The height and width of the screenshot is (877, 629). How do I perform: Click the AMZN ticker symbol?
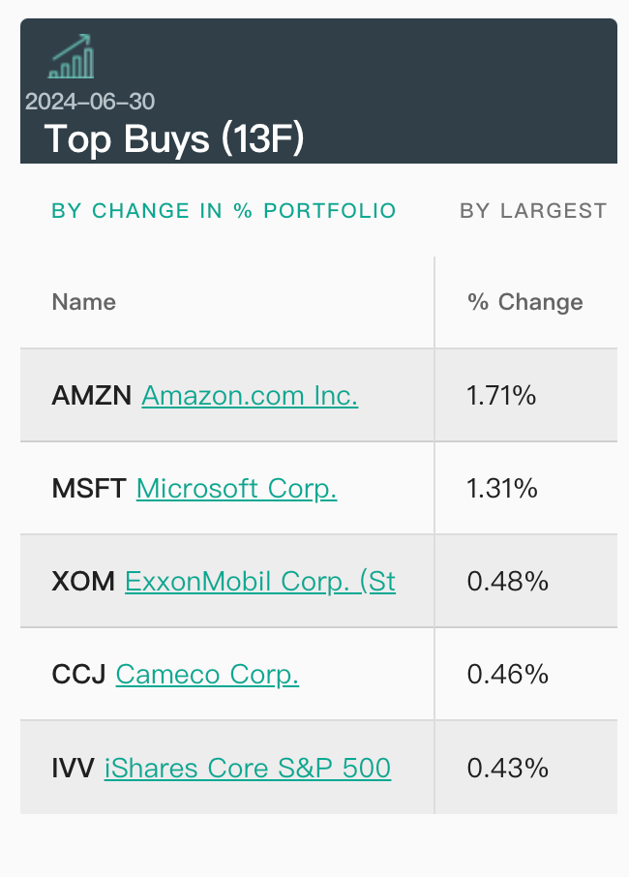coord(92,396)
